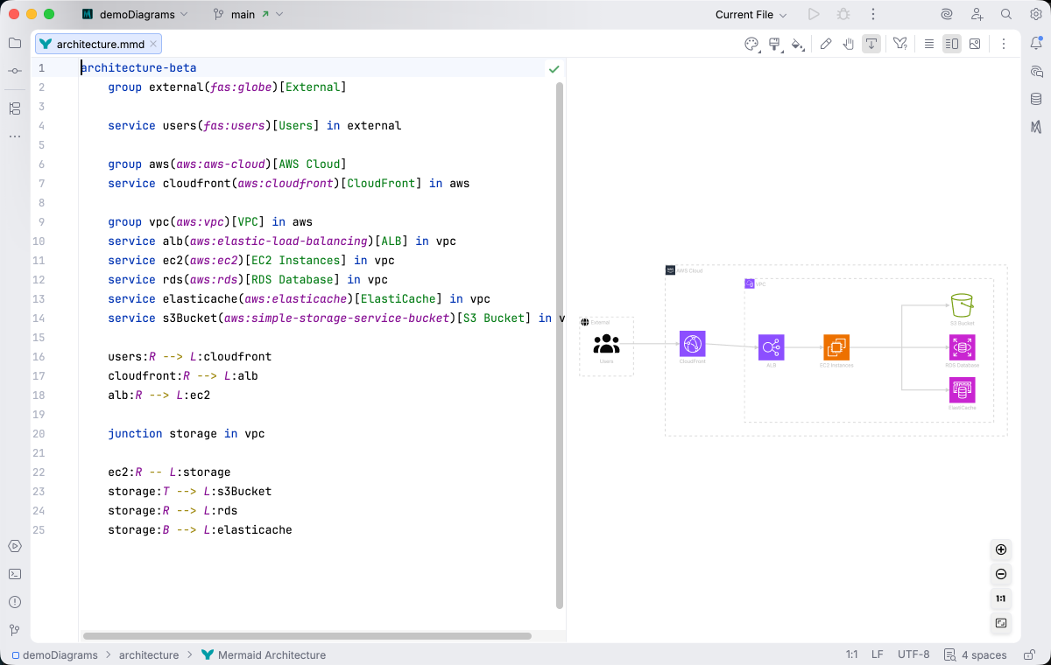Click demoDiagrams in breadcrumb bar
Viewport: 1051px width, 665px height.
53,654
